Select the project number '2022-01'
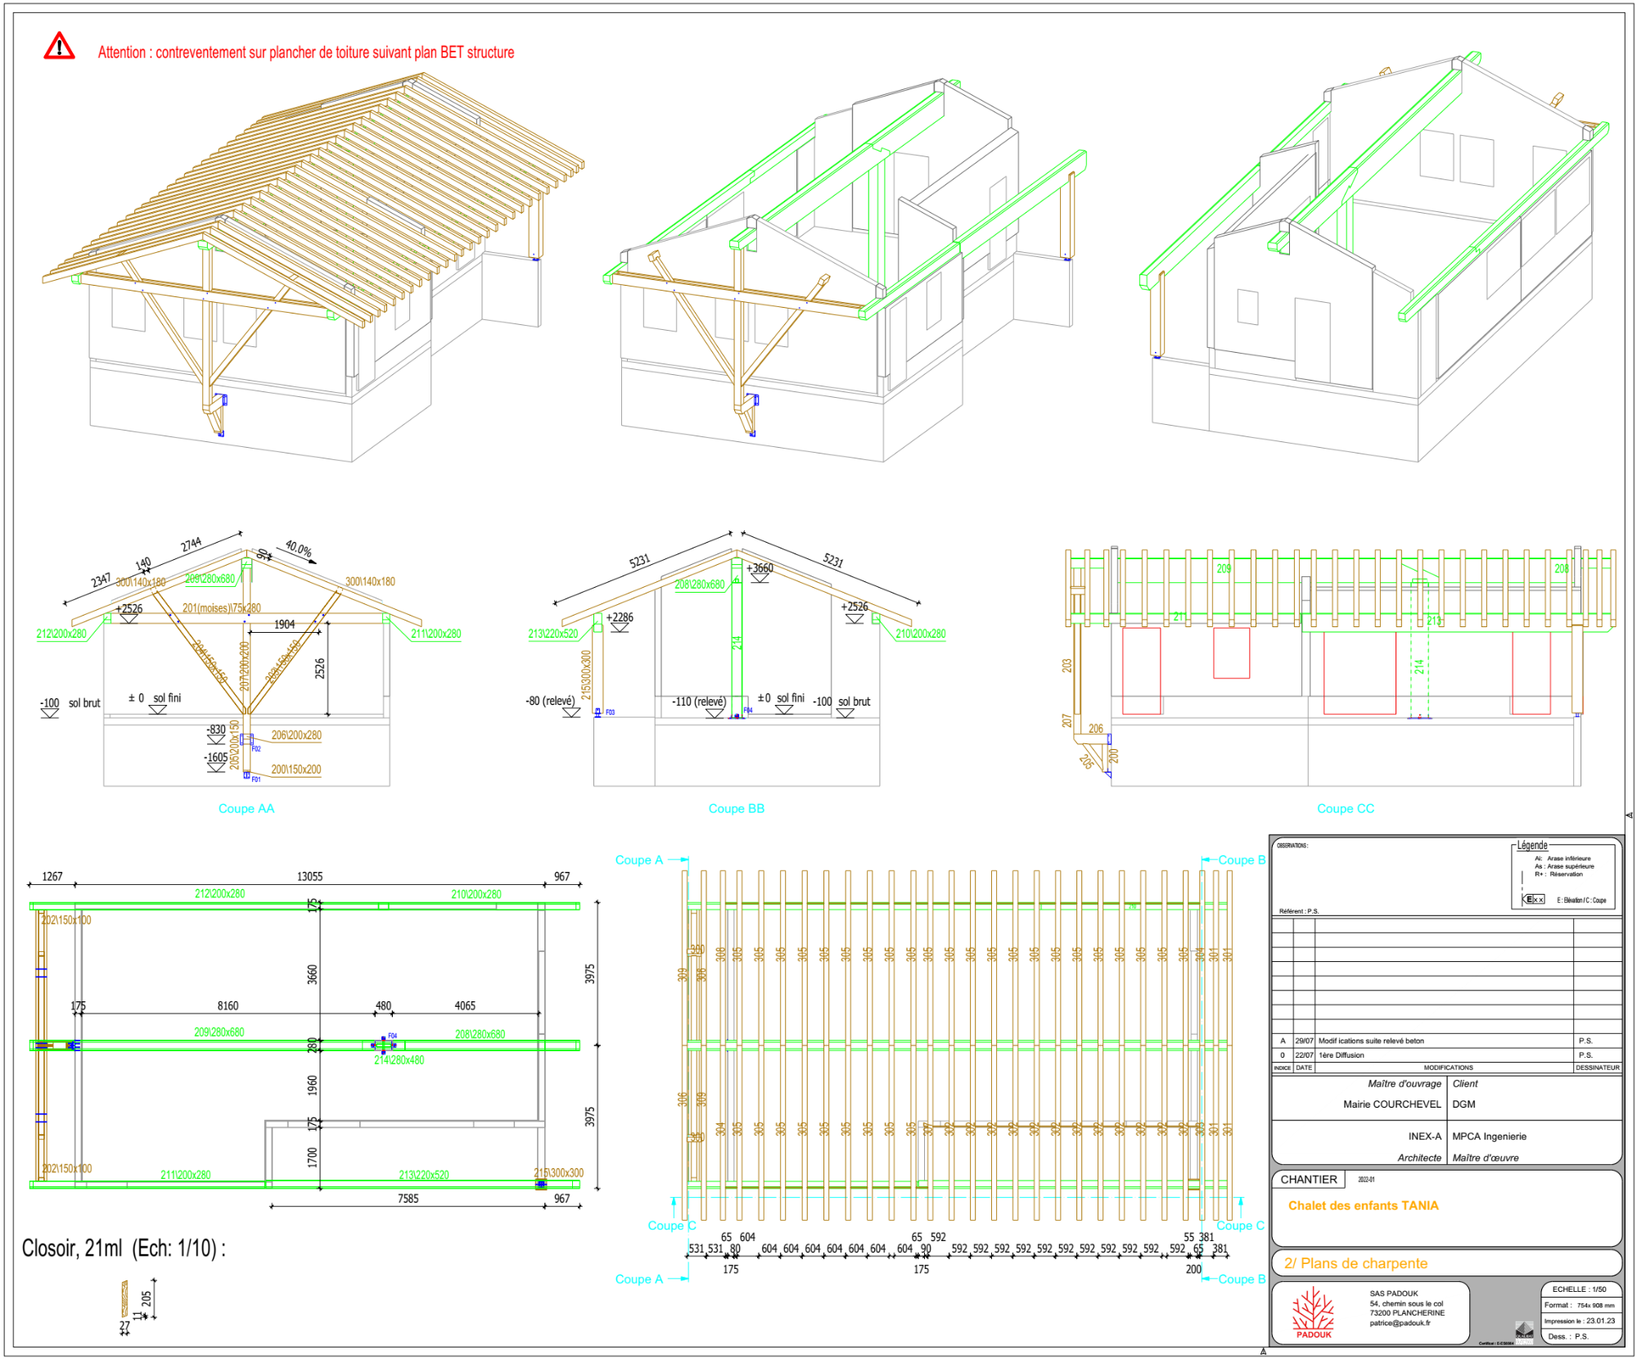Screen dimensions: 1637x1359 (1366, 1180)
